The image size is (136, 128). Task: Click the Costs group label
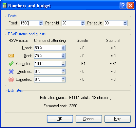pos(12,16)
